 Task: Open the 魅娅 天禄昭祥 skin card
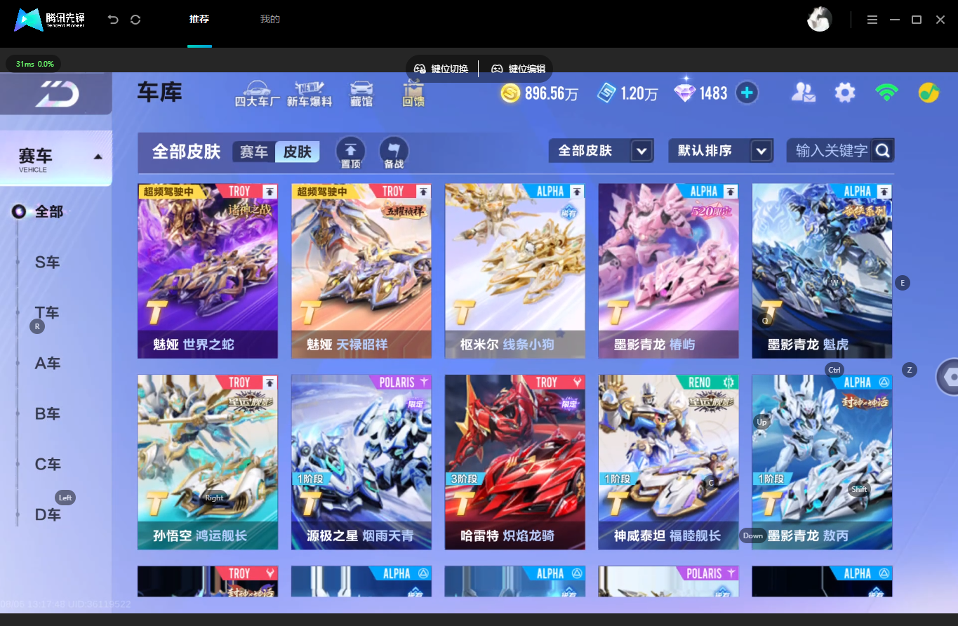pos(361,271)
